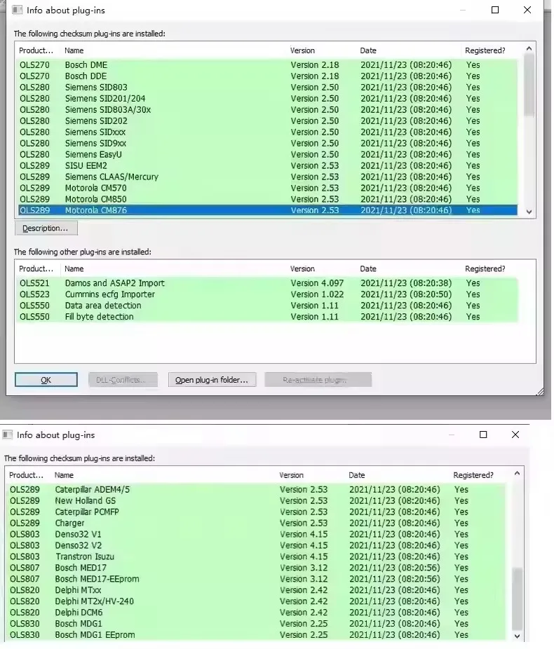554x649 pixels.
Task: Sort checksum plug-ins by Name column header
Action: [x=74, y=50]
